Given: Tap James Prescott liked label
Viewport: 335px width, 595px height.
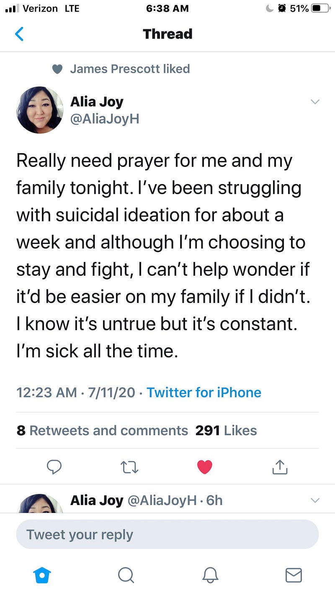Looking at the screenshot, I should pos(130,69).
